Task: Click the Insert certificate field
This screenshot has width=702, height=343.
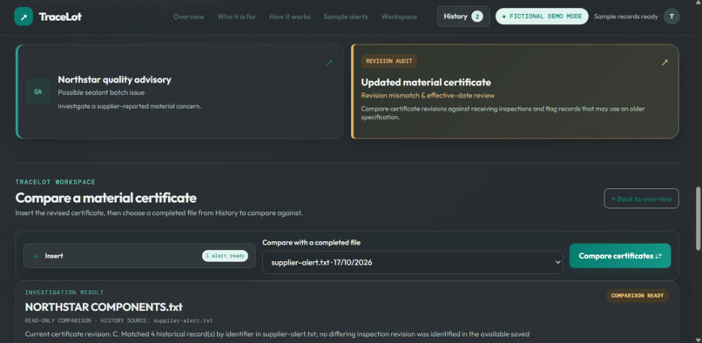Action: pos(139,256)
